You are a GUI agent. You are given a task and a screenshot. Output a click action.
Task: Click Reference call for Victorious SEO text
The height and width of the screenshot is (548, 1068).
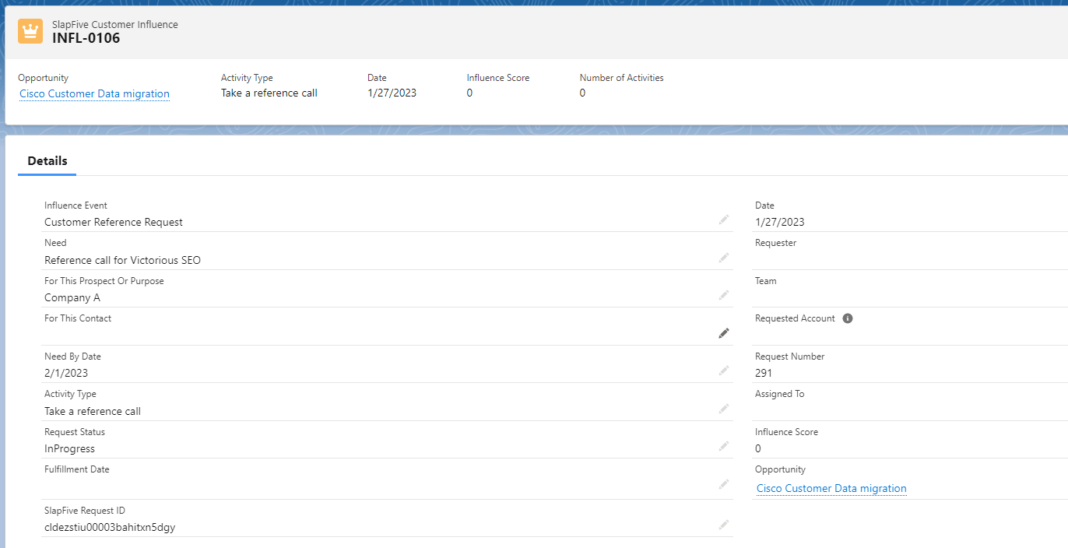(122, 260)
